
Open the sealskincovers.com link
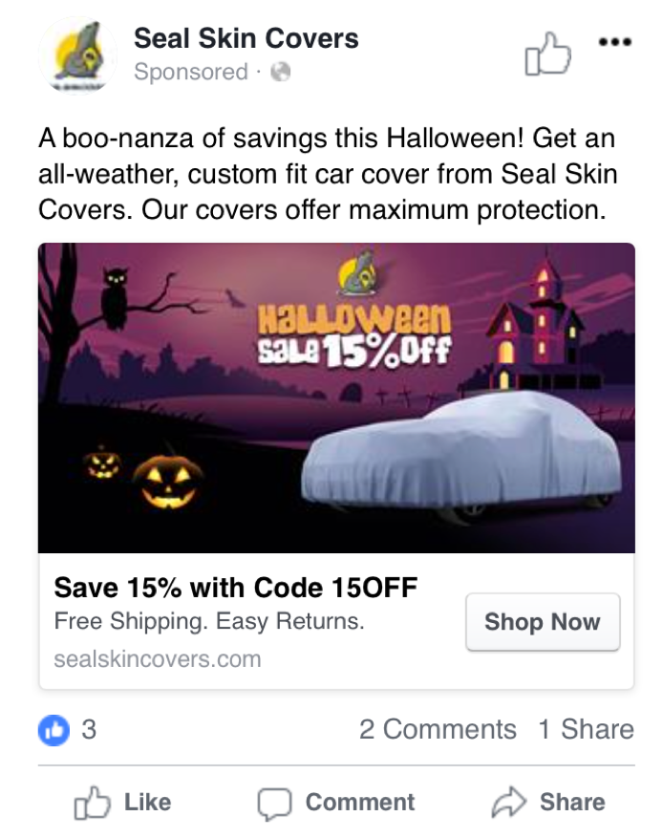[x=159, y=658]
